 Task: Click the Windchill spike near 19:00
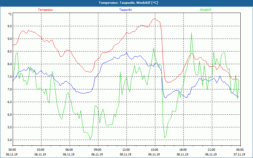[191, 33]
